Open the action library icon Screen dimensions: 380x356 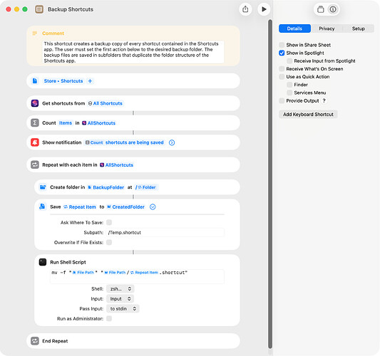[320, 9]
